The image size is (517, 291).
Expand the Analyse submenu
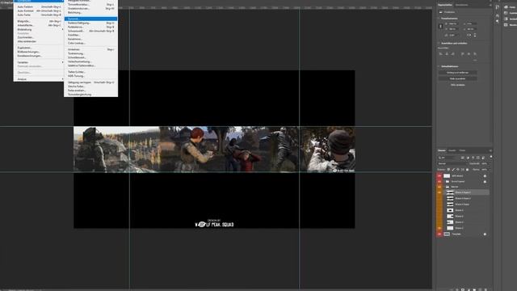pyautogui.click(x=39, y=79)
